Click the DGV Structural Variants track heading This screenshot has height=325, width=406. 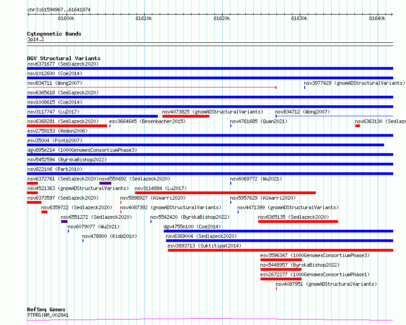[64, 58]
